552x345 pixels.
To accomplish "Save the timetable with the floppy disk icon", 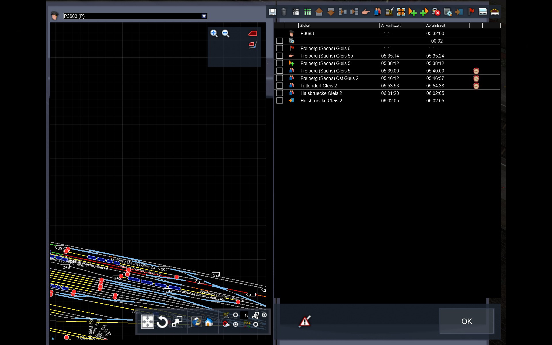I will click(x=272, y=12).
